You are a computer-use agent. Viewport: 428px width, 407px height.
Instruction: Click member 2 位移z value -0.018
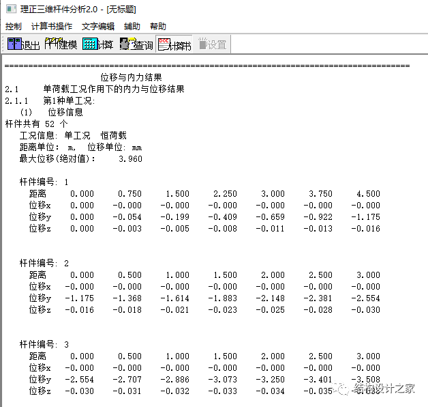pyautogui.click(x=127, y=309)
